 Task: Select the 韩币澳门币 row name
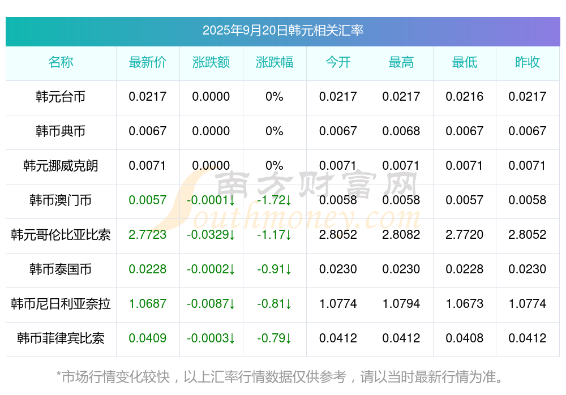[61, 200]
